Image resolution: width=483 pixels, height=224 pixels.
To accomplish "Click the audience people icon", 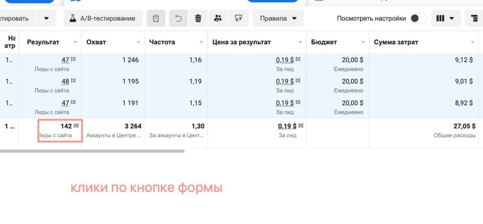I will coord(218,18).
